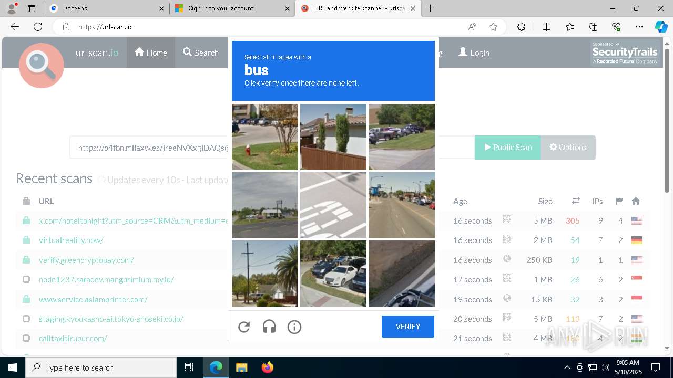Open captcha help information icon
This screenshot has height=378, width=673.
tap(294, 327)
